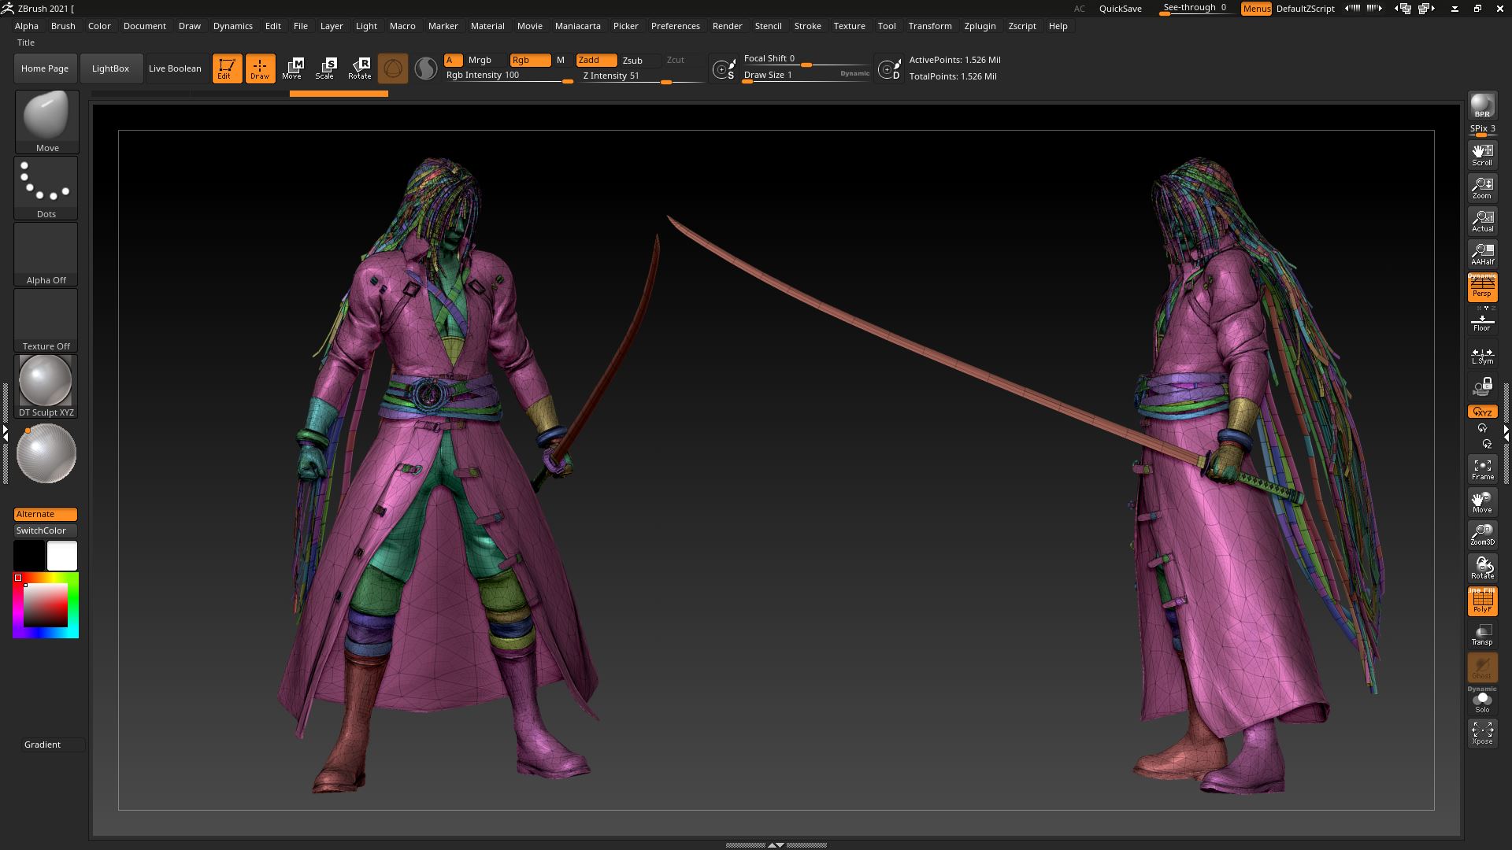
Task: Open the Render menu
Action: pyautogui.click(x=727, y=26)
